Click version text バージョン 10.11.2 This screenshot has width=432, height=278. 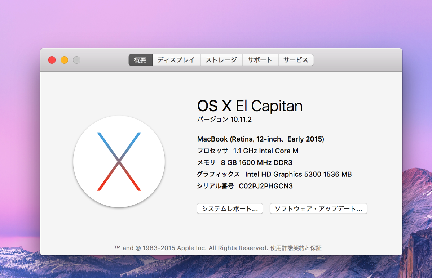tap(224, 120)
